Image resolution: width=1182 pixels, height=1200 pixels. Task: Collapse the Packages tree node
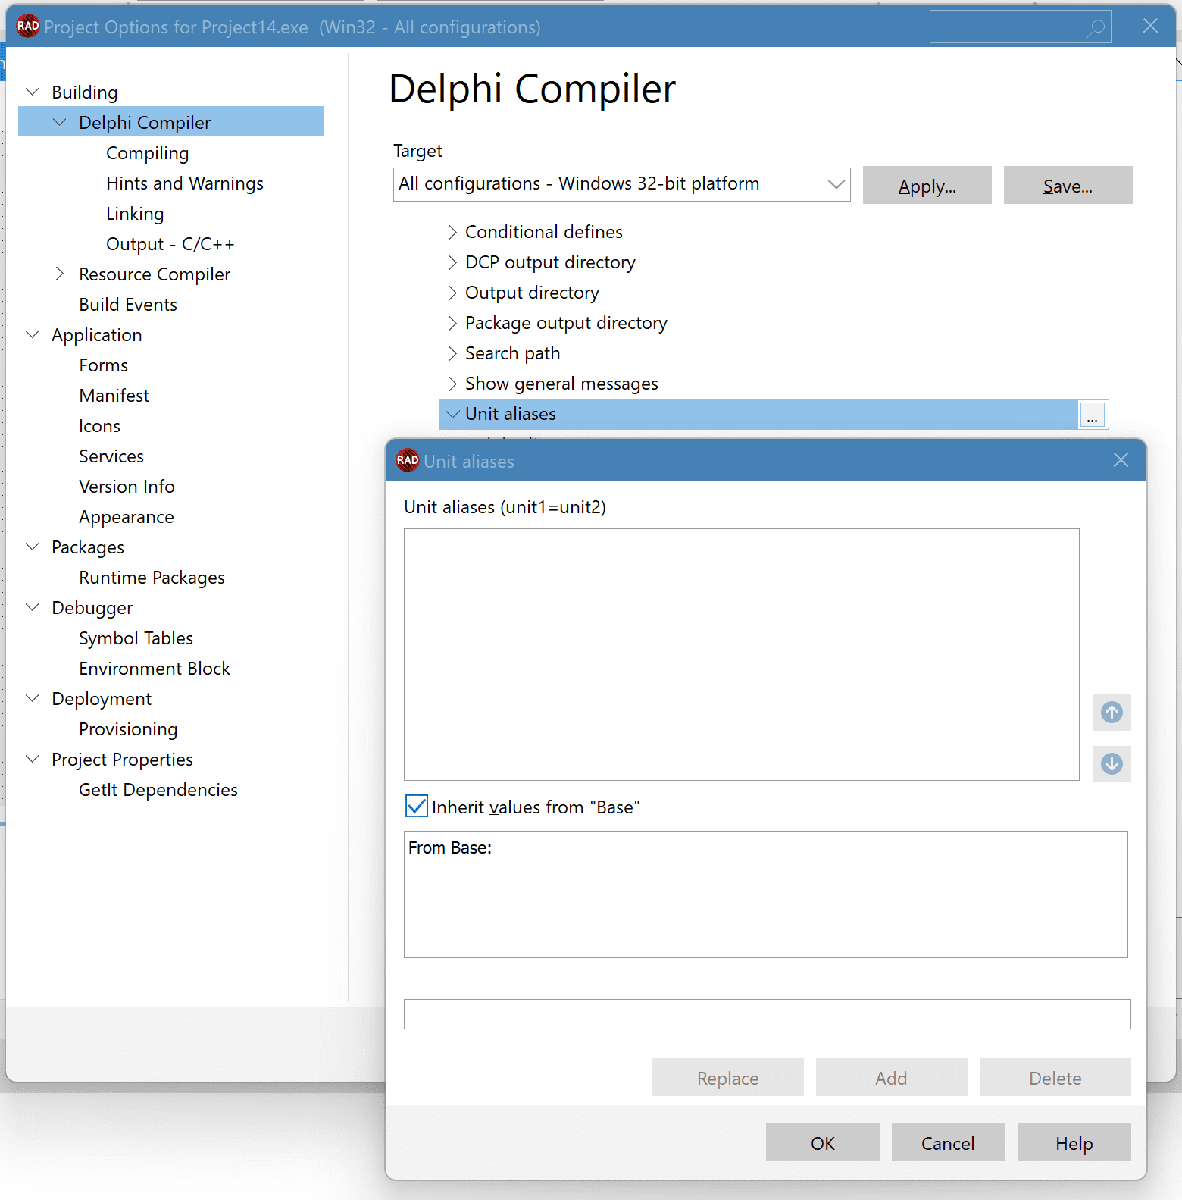click(33, 547)
